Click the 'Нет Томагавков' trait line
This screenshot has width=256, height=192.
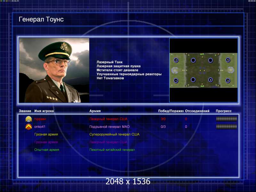pyautogui.click(x=110, y=78)
